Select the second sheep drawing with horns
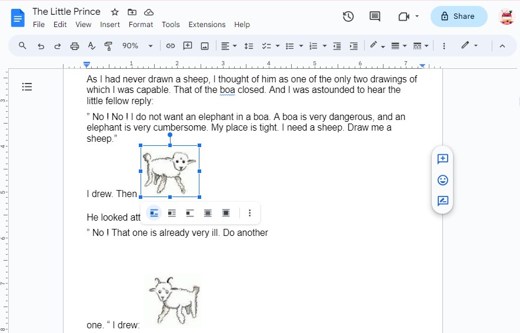 point(173,301)
